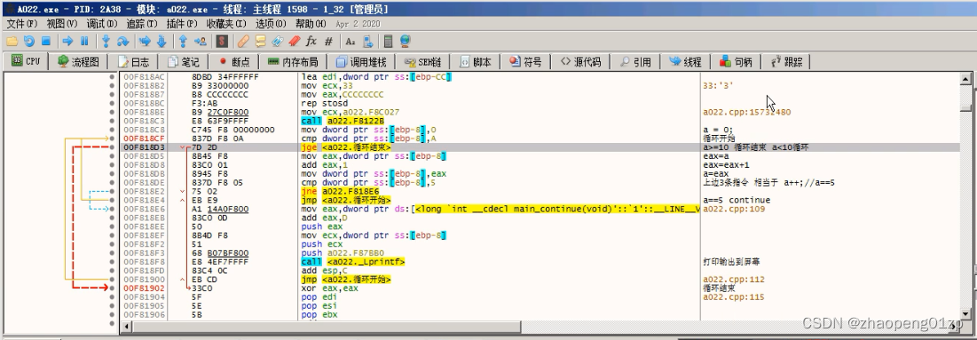Click comment 'a==5 continue'
Image resolution: width=977 pixels, height=340 pixels.
[736, 201]
